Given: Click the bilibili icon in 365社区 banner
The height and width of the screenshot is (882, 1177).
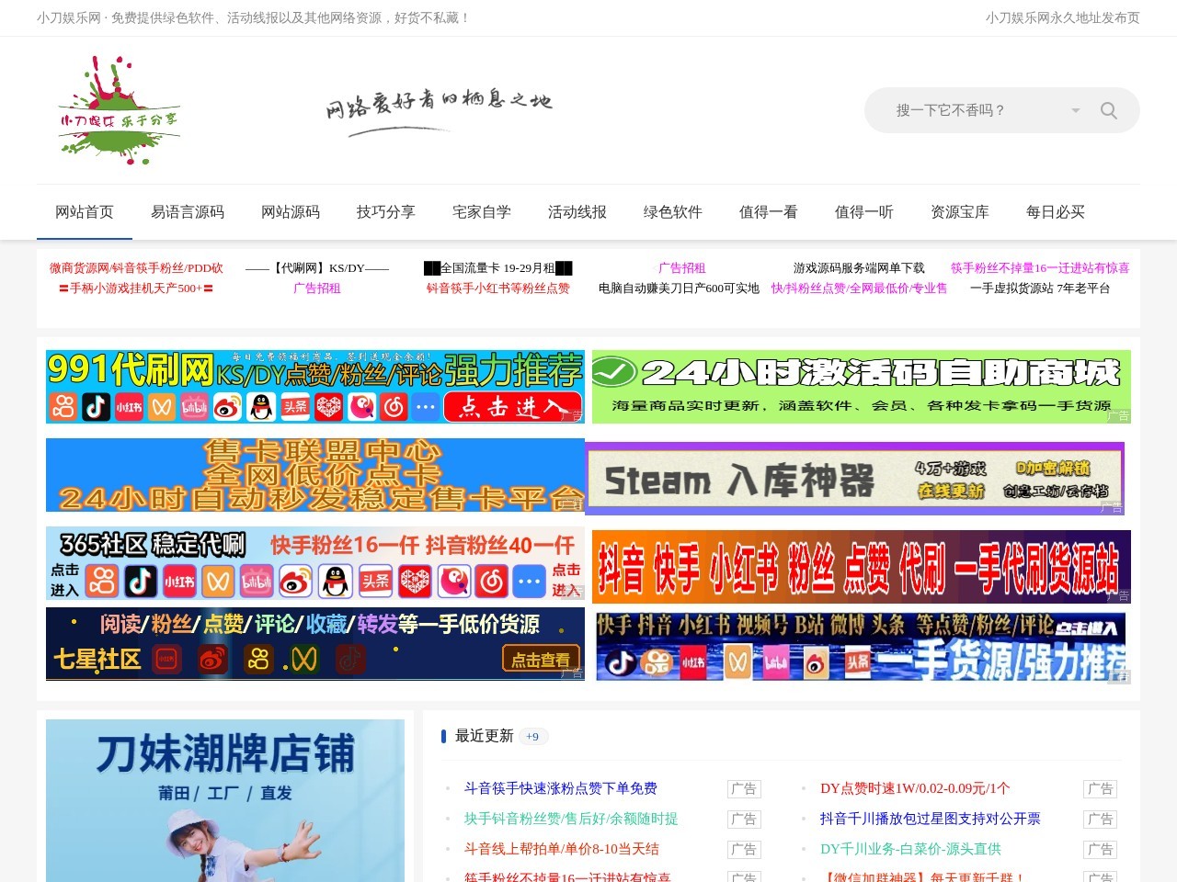Looking at the screenshot, I should pos(257,582).
